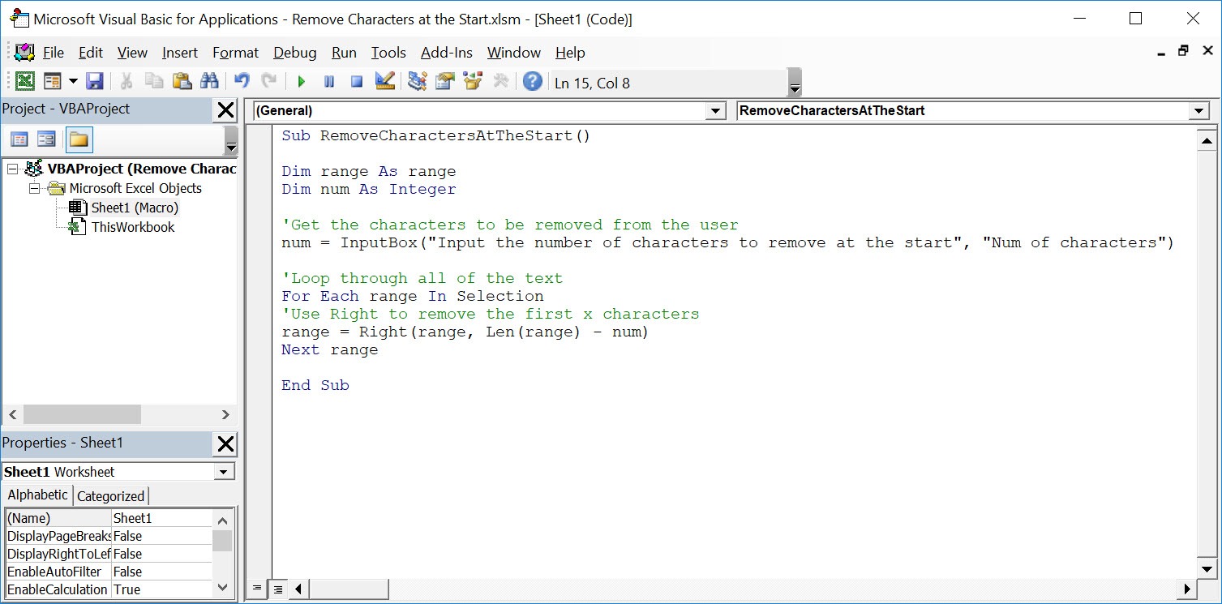Click the VBA icon left of File menu
Screen dimensions: 1222x604
click(25, 53)
